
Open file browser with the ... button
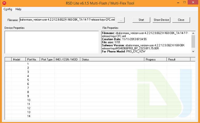click(x=121, y=20)
